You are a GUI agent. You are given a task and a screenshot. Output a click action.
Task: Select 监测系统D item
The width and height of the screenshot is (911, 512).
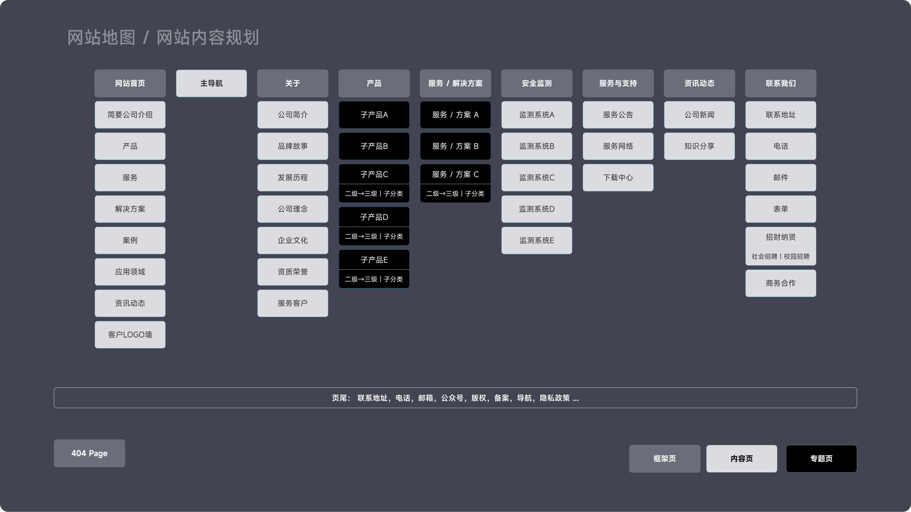click(536, 209)
